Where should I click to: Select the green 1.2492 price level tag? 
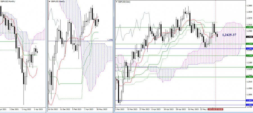point(249,27)
